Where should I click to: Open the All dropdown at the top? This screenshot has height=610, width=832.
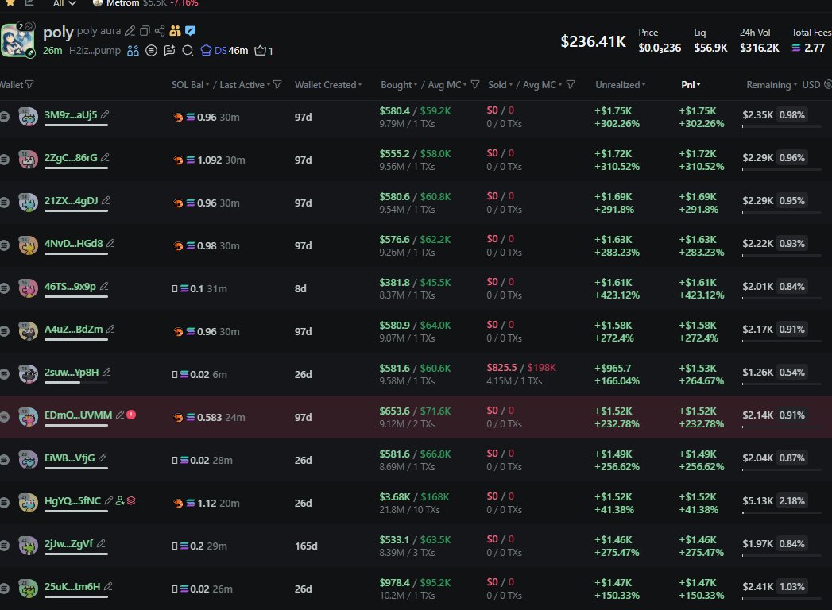63,3
